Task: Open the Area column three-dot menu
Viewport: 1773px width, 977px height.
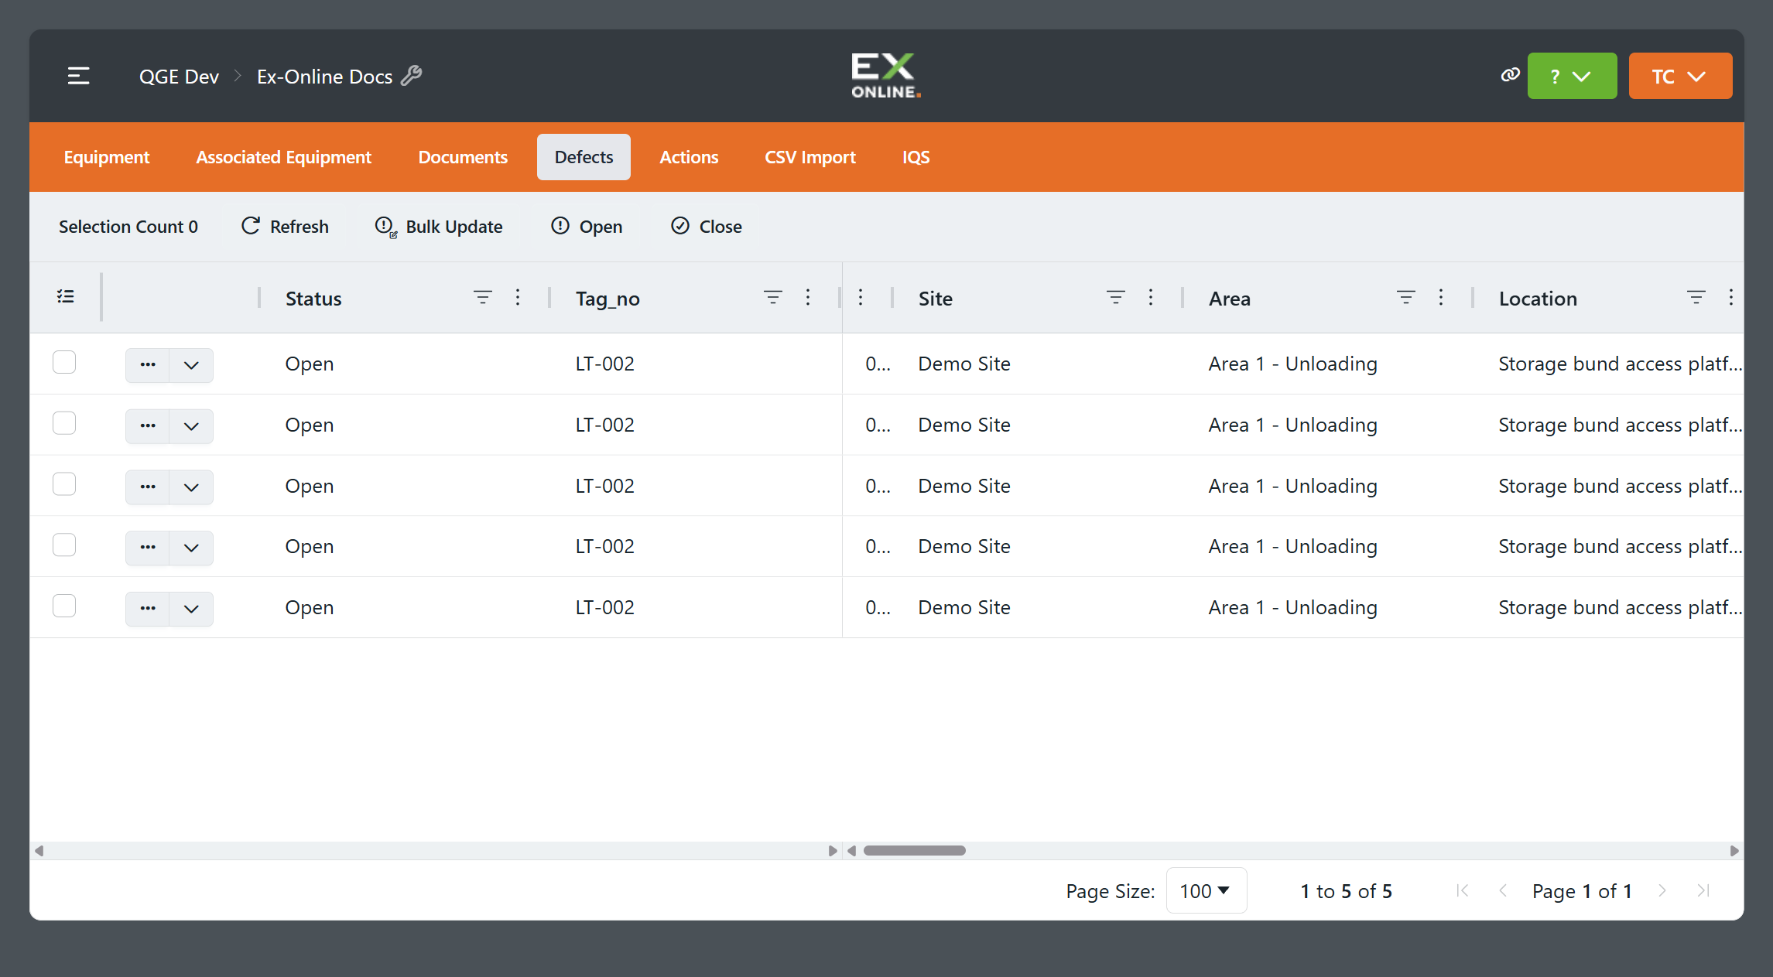Action: pos(1441,297)
